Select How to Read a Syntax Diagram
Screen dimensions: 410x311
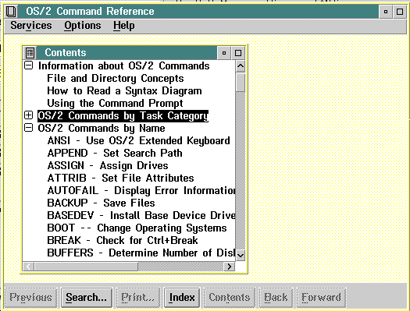point(124,90)
